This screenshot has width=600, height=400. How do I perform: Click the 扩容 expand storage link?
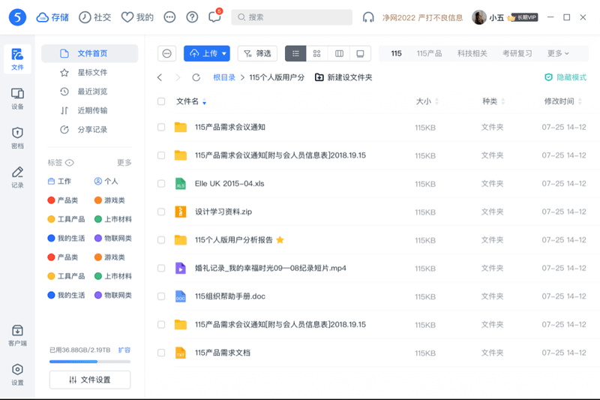click(x=124, y=350)
